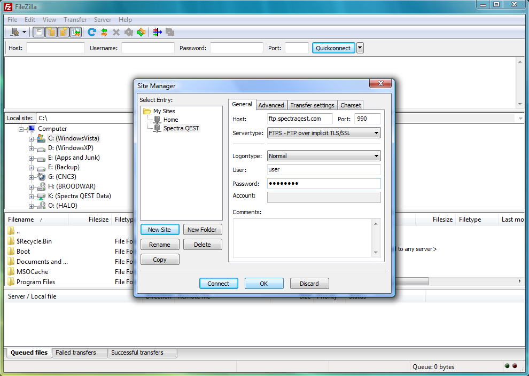This screenshot has height=376, width=529.
Task: Click the Comments box vertical scrollbar
Action: pos(376,238)
